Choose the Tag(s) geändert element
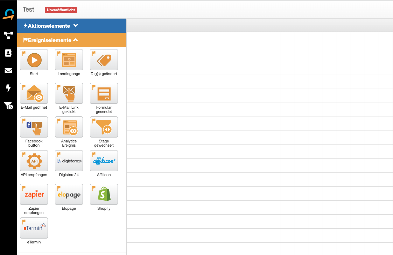This screenshot has width=393, height=255. pyautogui.click(x=104, y=60)
